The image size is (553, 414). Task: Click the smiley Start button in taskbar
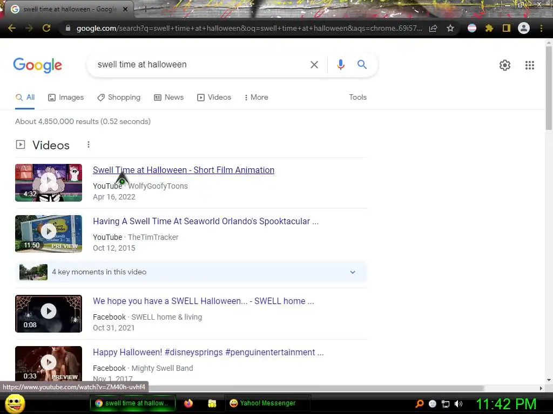(15, 404)
